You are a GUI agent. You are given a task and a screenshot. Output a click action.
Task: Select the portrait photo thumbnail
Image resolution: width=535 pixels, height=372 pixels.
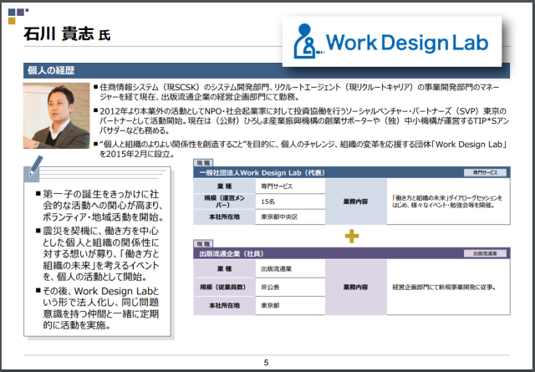point(56,115)
